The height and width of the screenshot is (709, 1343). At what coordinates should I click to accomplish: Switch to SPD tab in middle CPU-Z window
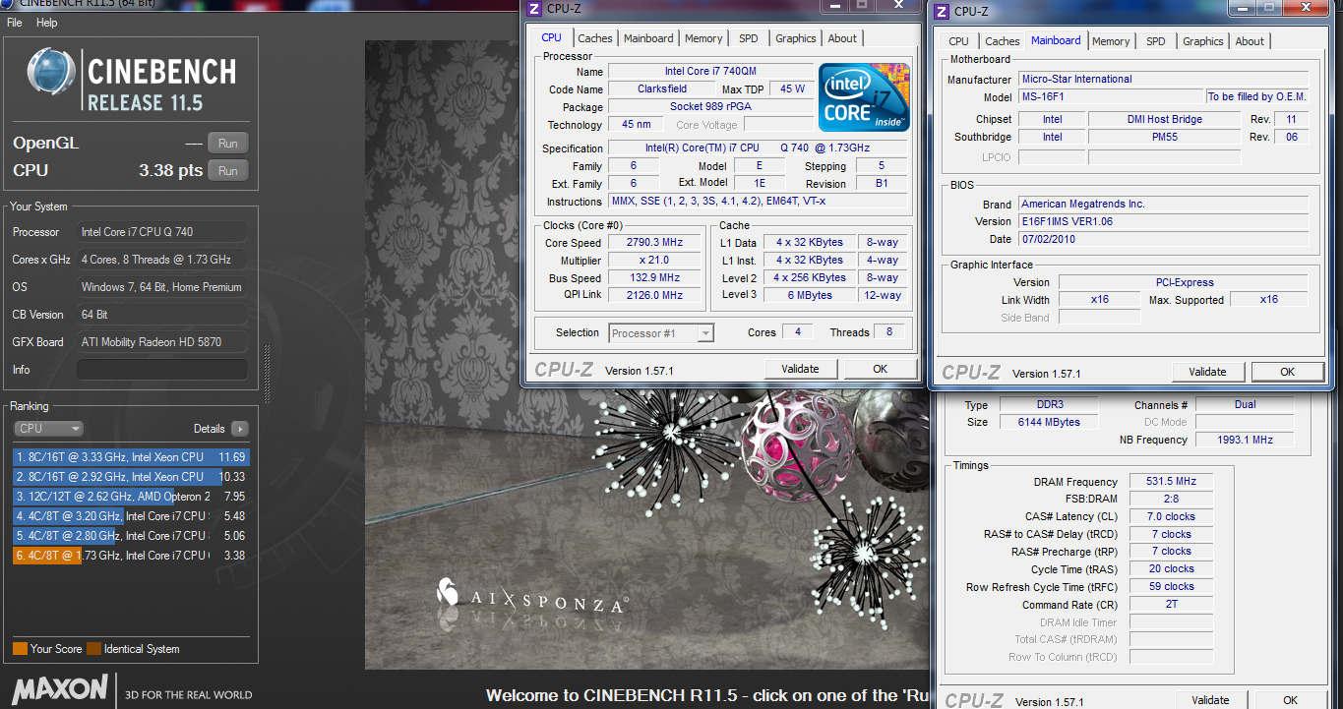point(749,38)
